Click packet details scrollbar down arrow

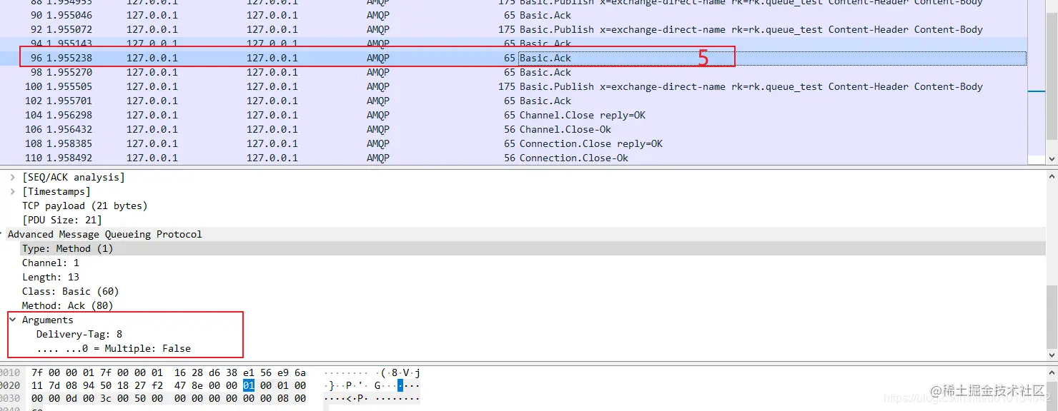(x=1052, y=355)
